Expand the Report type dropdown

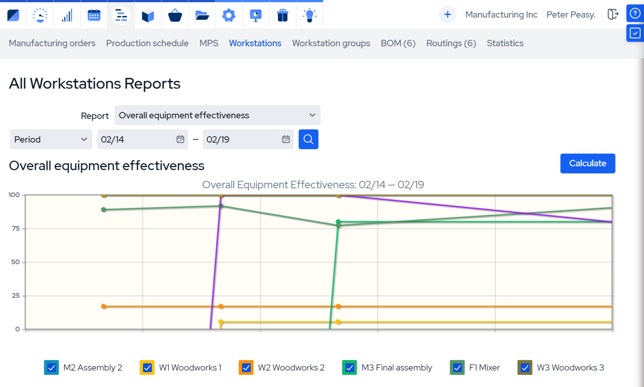[217, 115]
